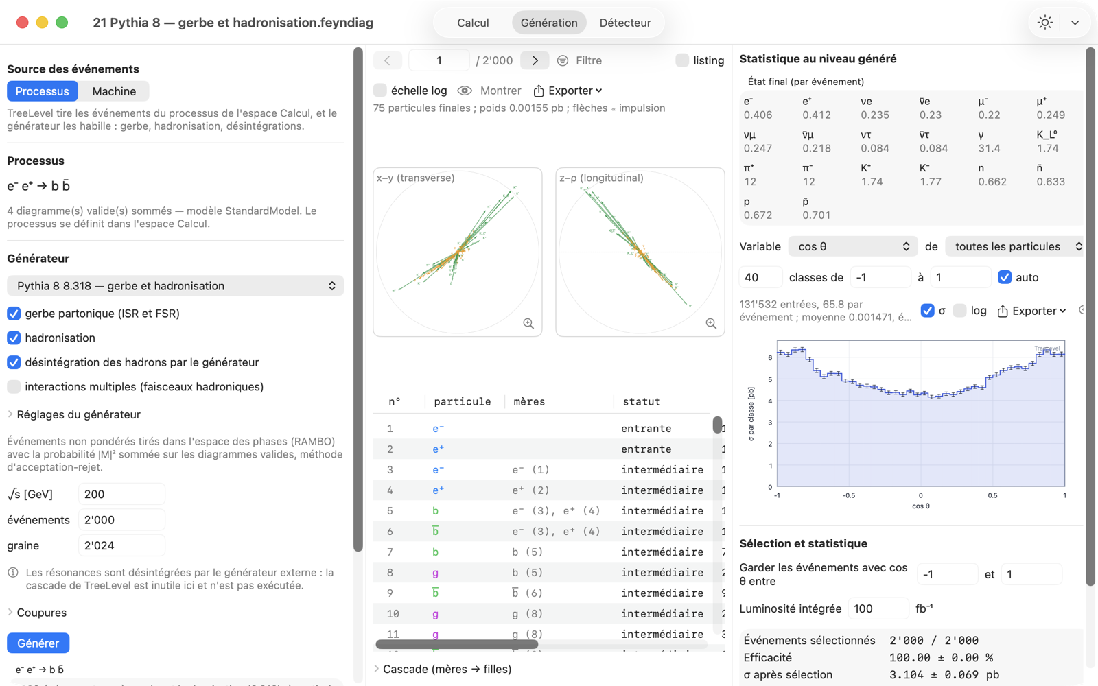
Task: Zoom the z–ρ longitudinal view magnifier
Action: click(x=711, y=323)
